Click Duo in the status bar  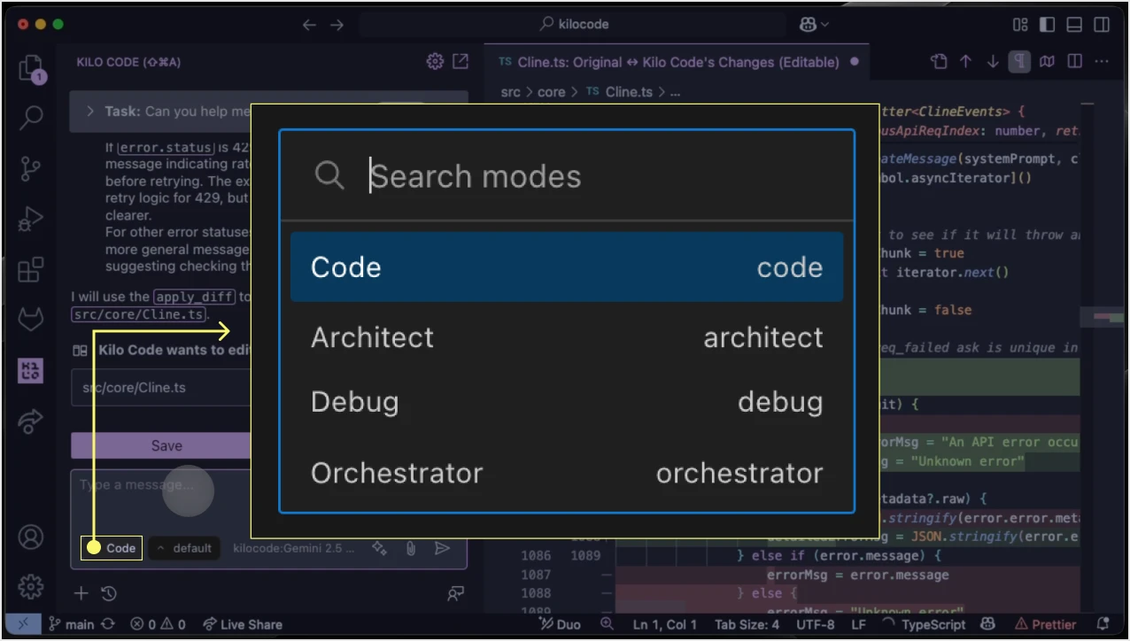click(560, 624)
